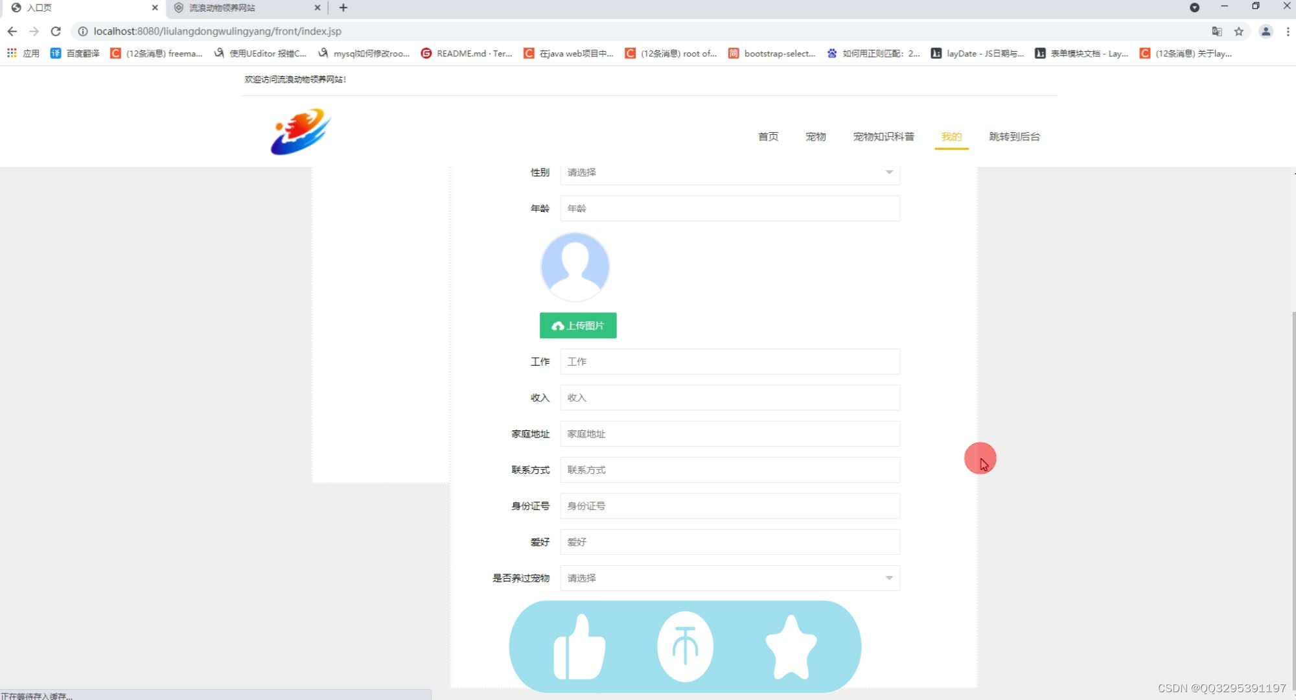Image resolution: width=1296 pixels, height=700 pixels.
Task: Open the translate page icon
Action: [1217, 31]
